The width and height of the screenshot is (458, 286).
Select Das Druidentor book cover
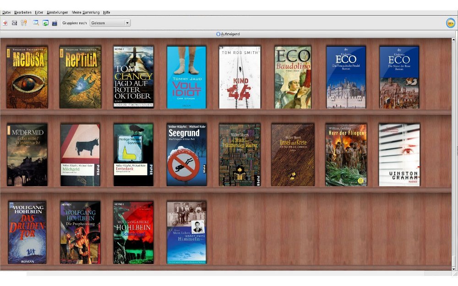coord(27,232)
